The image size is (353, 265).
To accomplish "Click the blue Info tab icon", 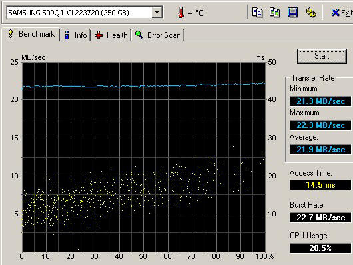I will click(x=67, y=35).
